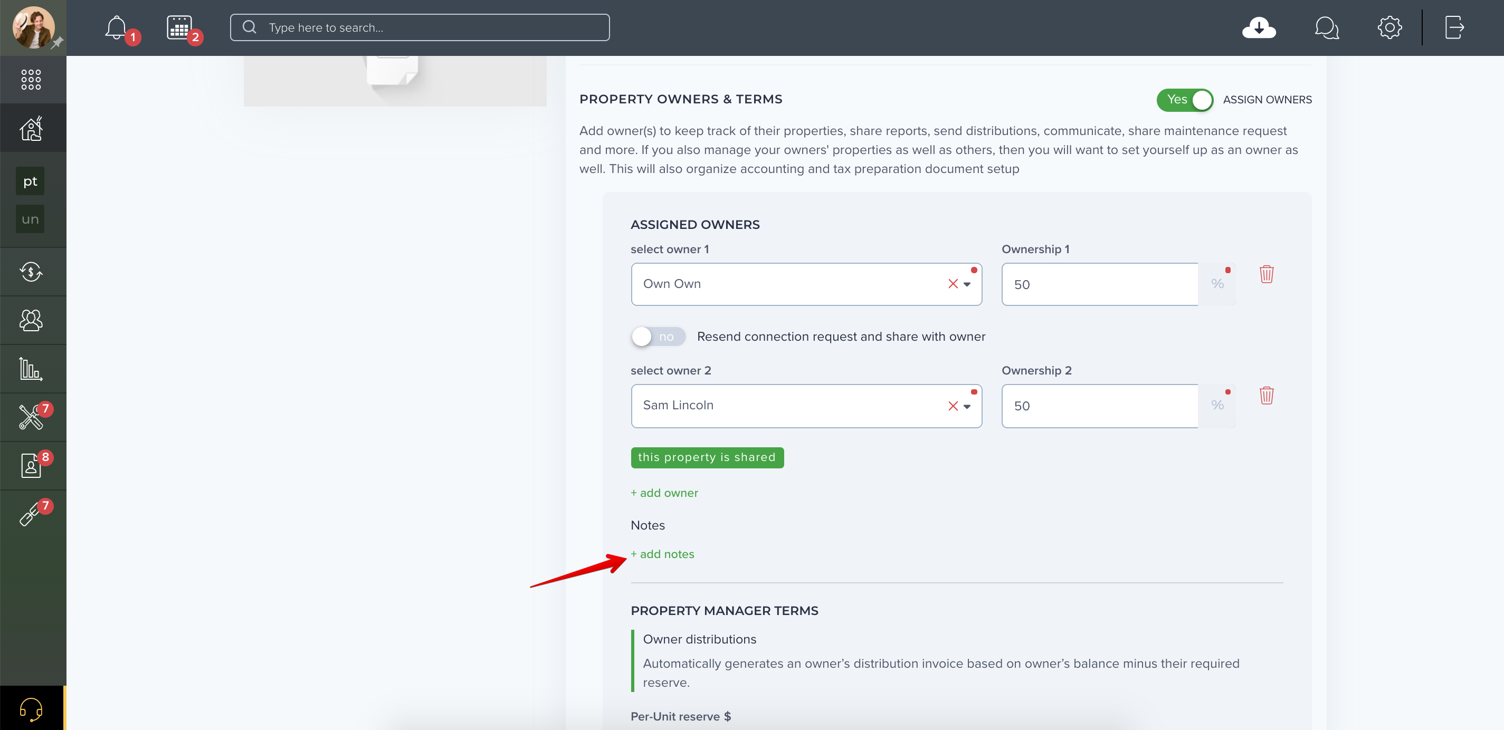Open the notifications bell
Image resolution: width=1504 pixels, height=730 pixels.
point(116,27)
